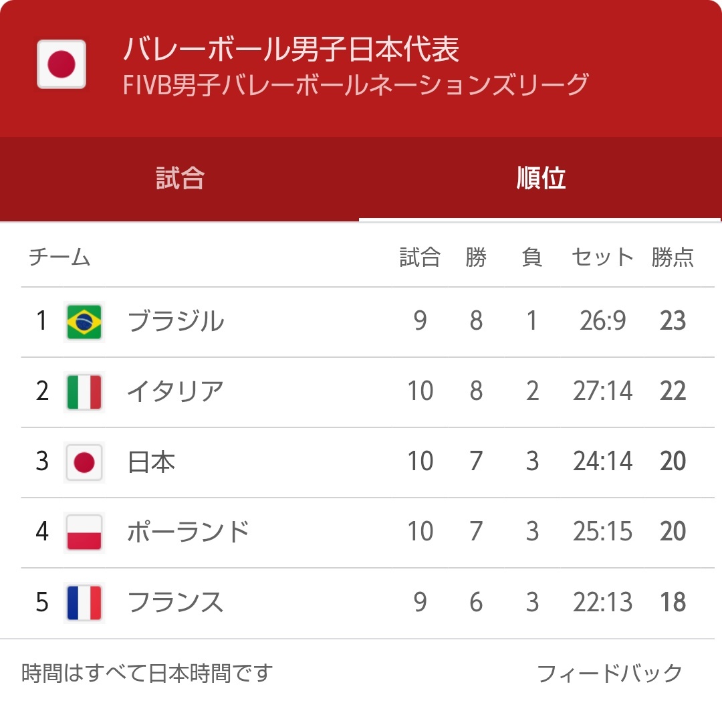This screenshot has width=722, height=723.
Task: Switch to the 試合 tab
Action: [x=180, y=179]
